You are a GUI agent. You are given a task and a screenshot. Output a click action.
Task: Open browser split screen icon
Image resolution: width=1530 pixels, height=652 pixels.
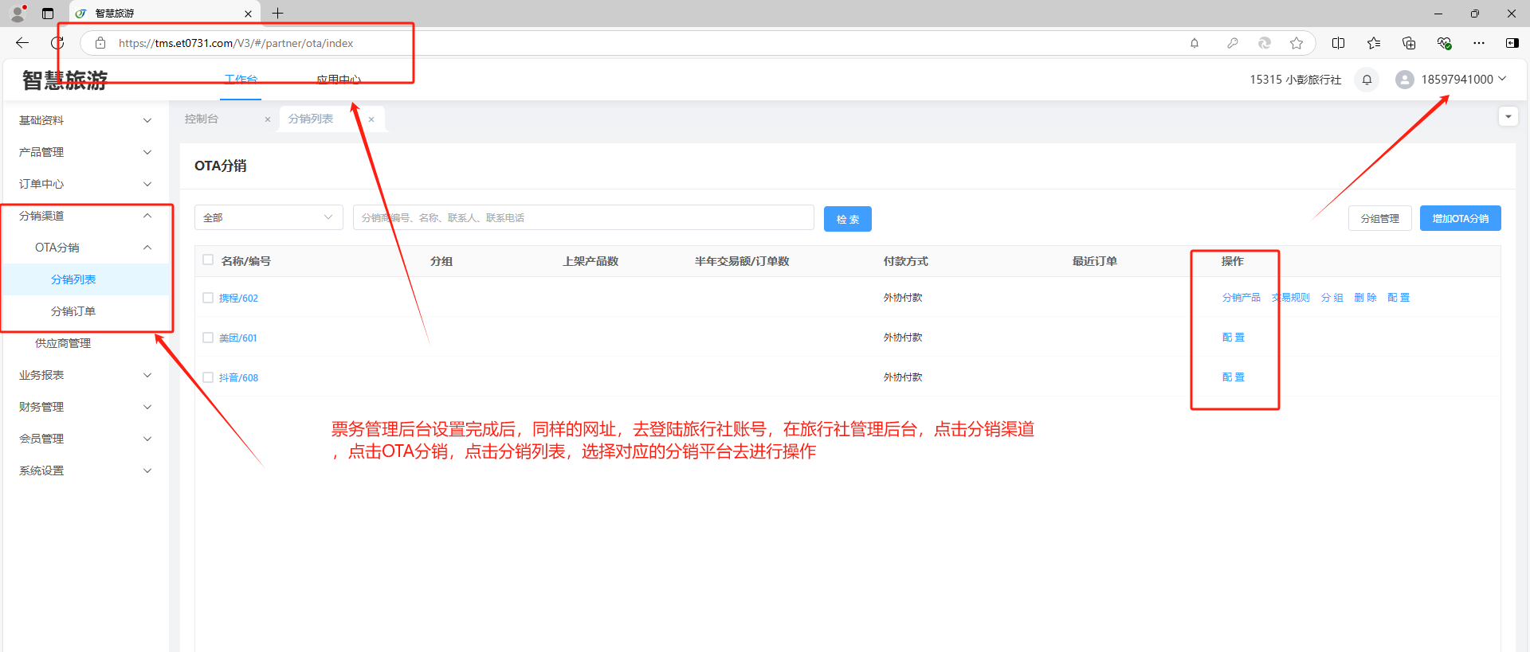click(1338, 43)
